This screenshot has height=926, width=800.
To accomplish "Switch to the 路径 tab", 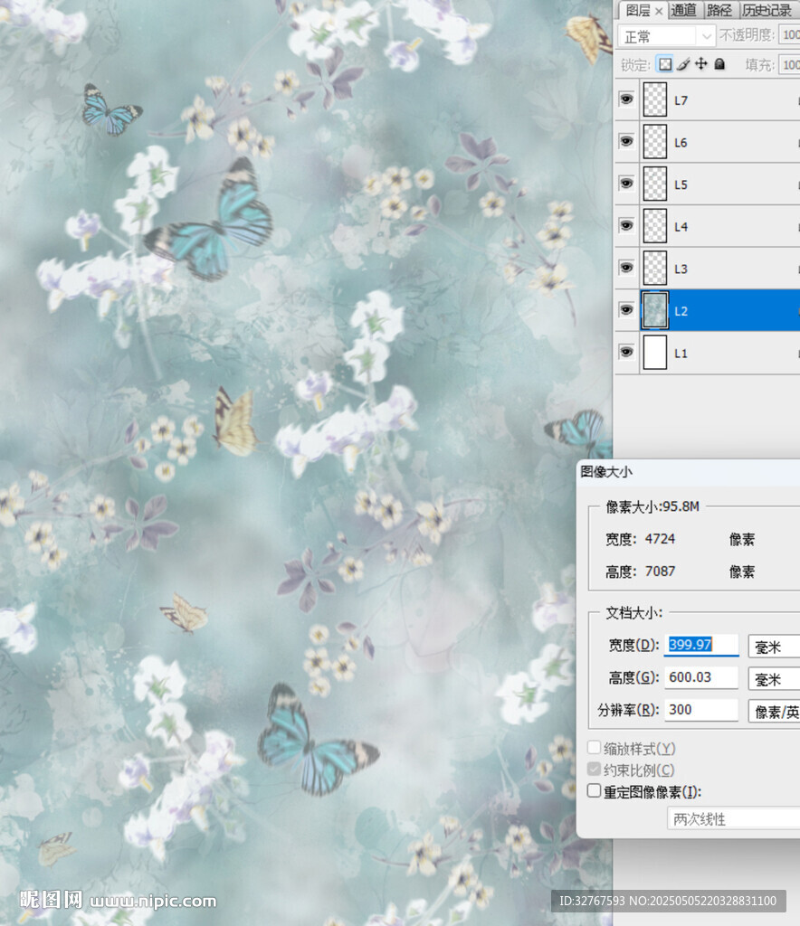I will (719, 10).
